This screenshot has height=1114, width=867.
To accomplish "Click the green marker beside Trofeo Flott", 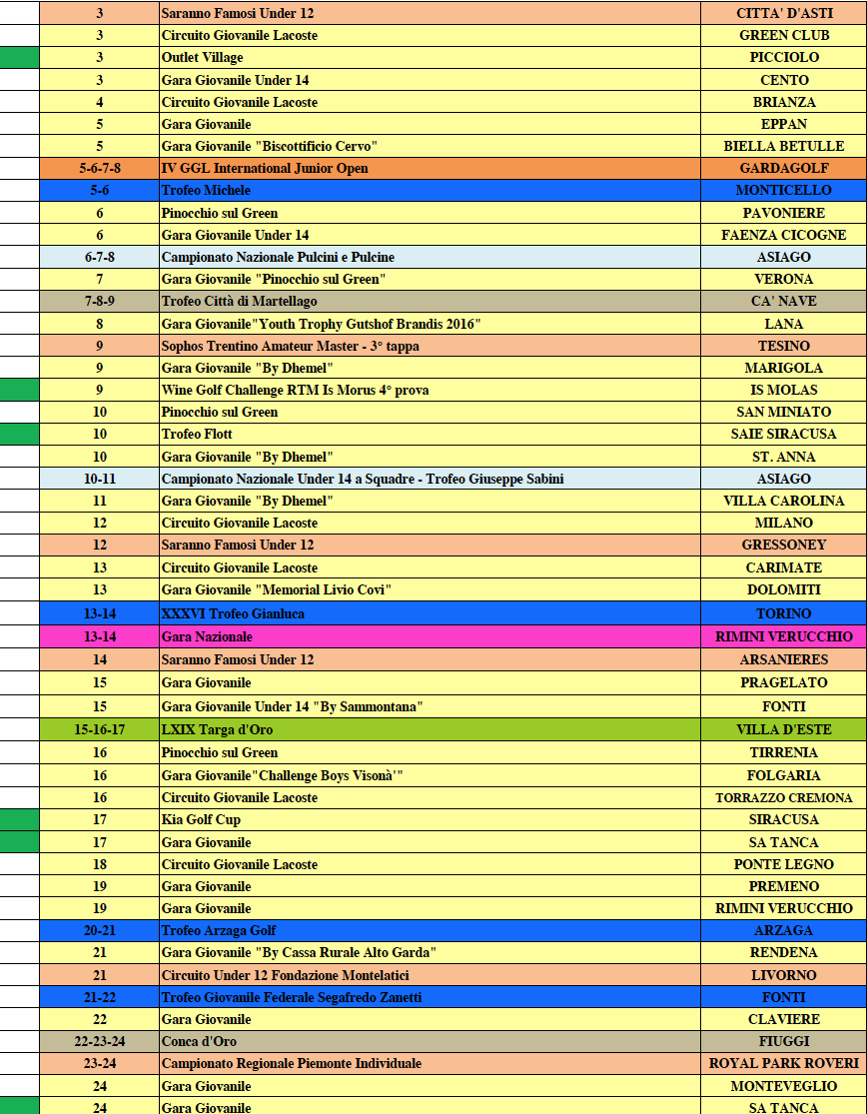I will 19,434.
